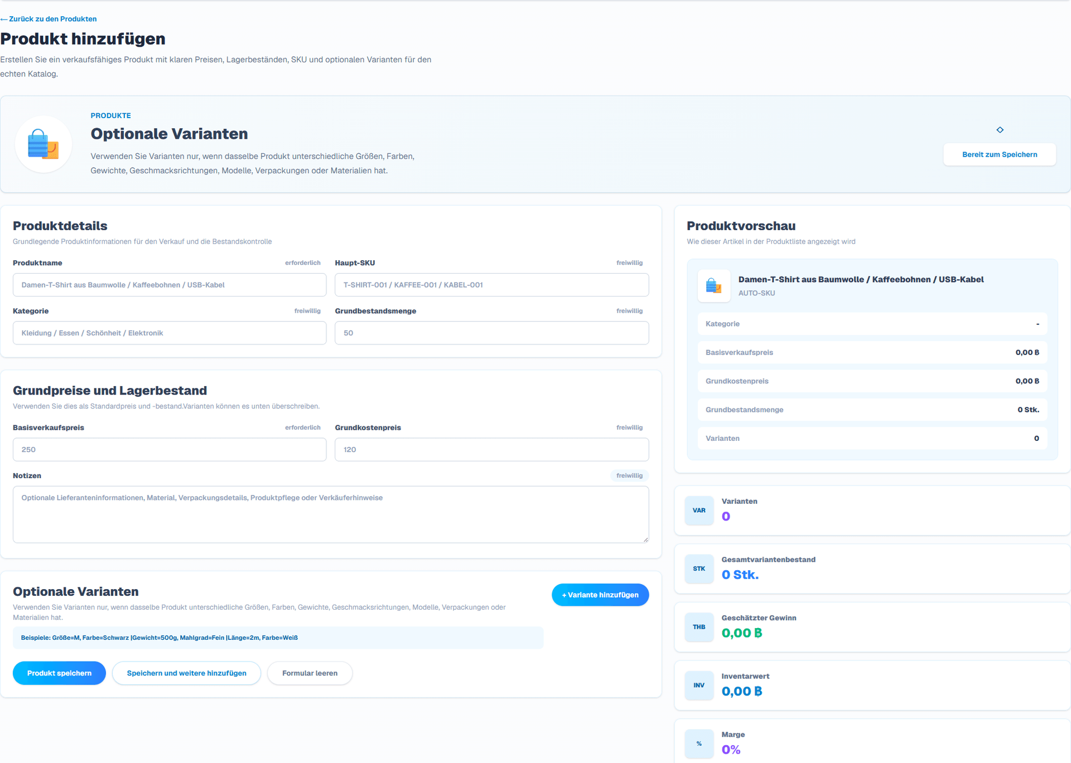The height and width of the screenshot is (763, 1071).
Task: Click the Basisverkaufspreis input field
Action: [x=170, y=449]
